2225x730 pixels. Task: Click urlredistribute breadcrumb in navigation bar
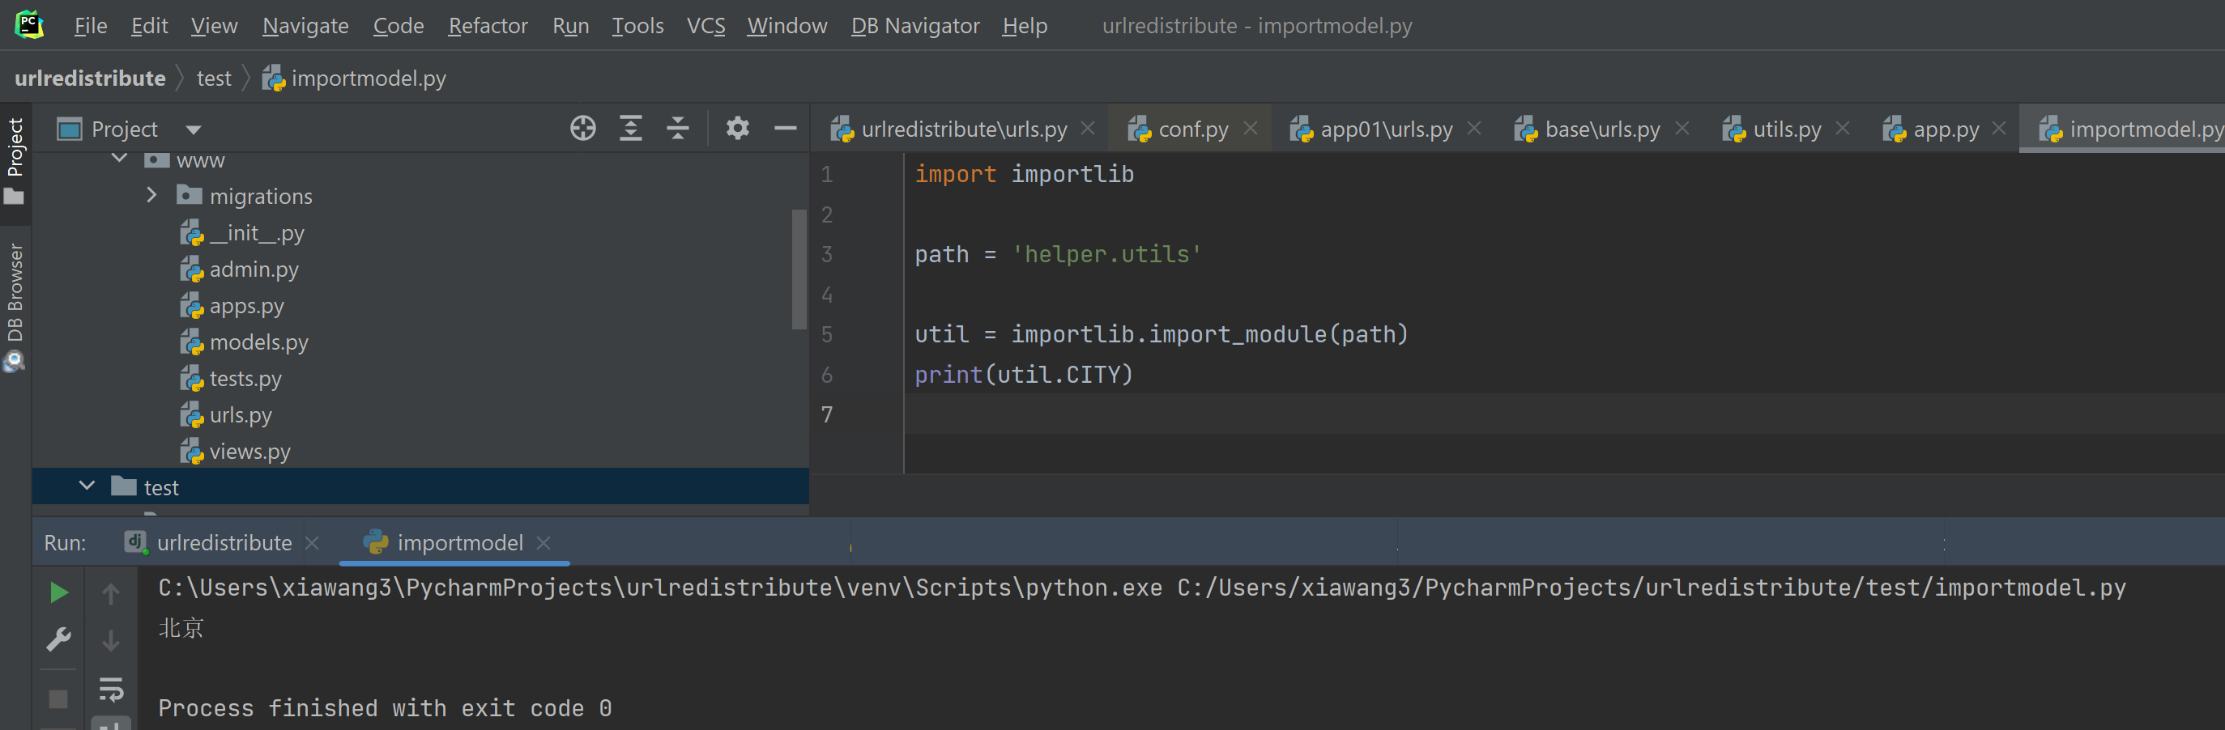[90, 79]
